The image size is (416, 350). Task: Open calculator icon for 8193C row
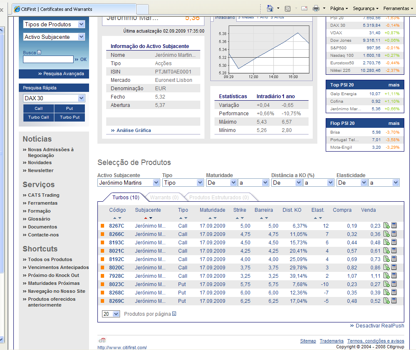(x=394, y=242)
